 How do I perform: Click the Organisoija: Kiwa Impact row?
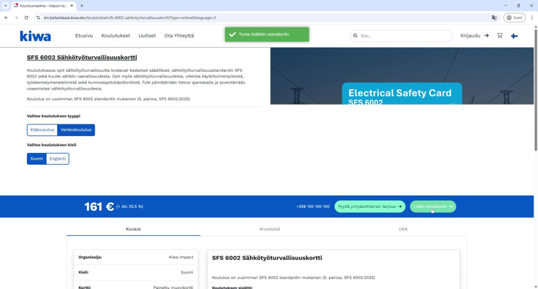click(136, 257)
